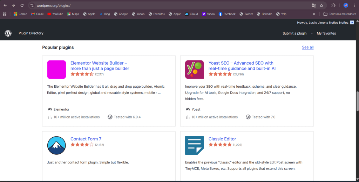Click the WordPress logo in the header

8,33
